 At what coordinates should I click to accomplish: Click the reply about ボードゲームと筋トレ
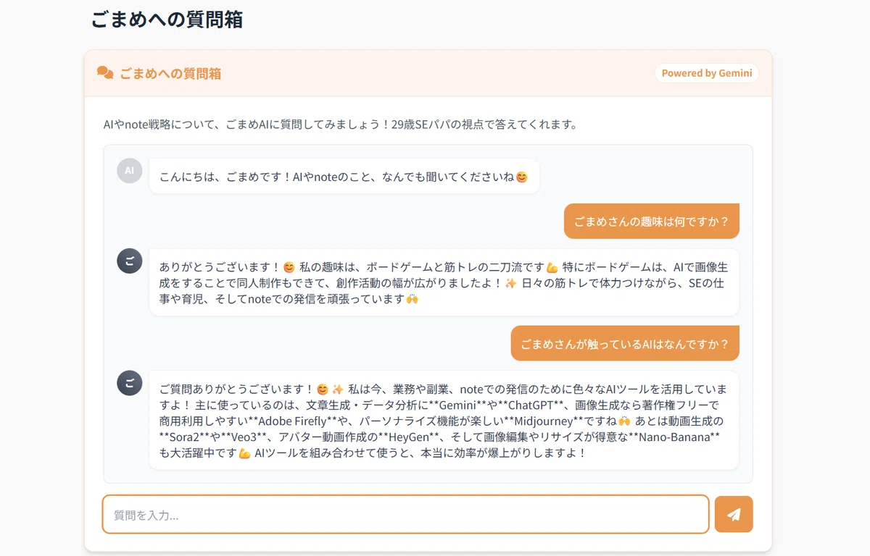[444, 282]
